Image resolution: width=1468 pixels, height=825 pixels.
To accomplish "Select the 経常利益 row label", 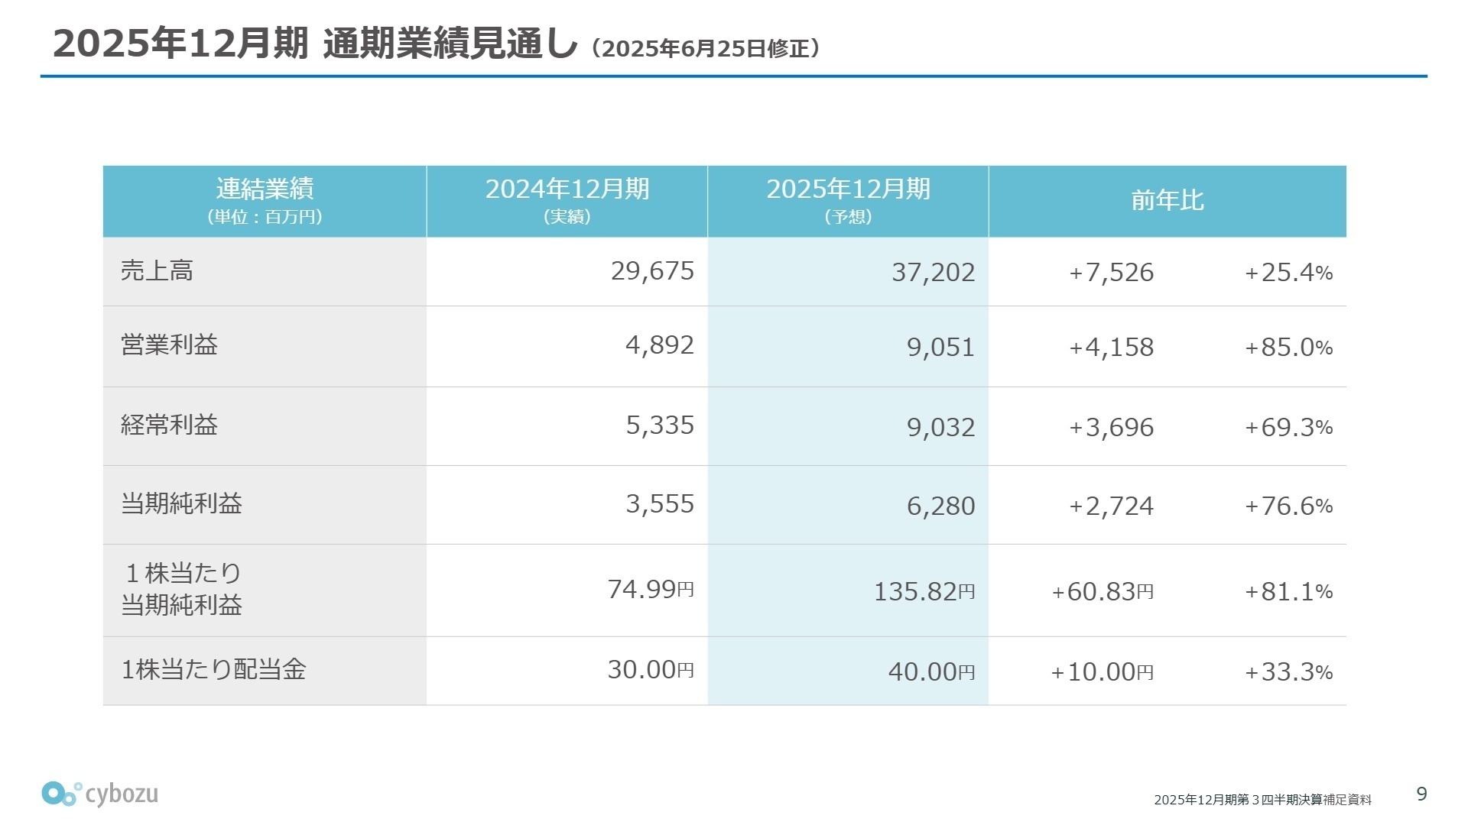I will [x=169, y=425].
